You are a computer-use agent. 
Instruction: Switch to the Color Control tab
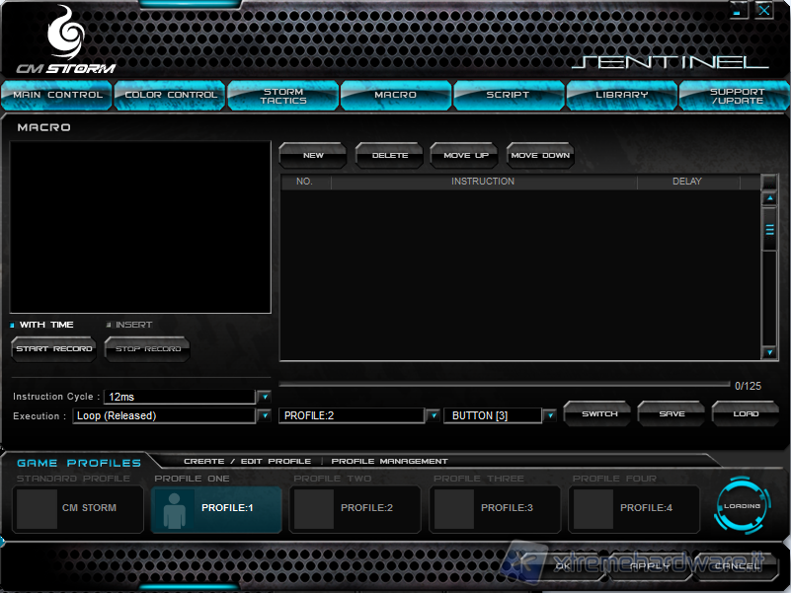click(x=170, y=95)
